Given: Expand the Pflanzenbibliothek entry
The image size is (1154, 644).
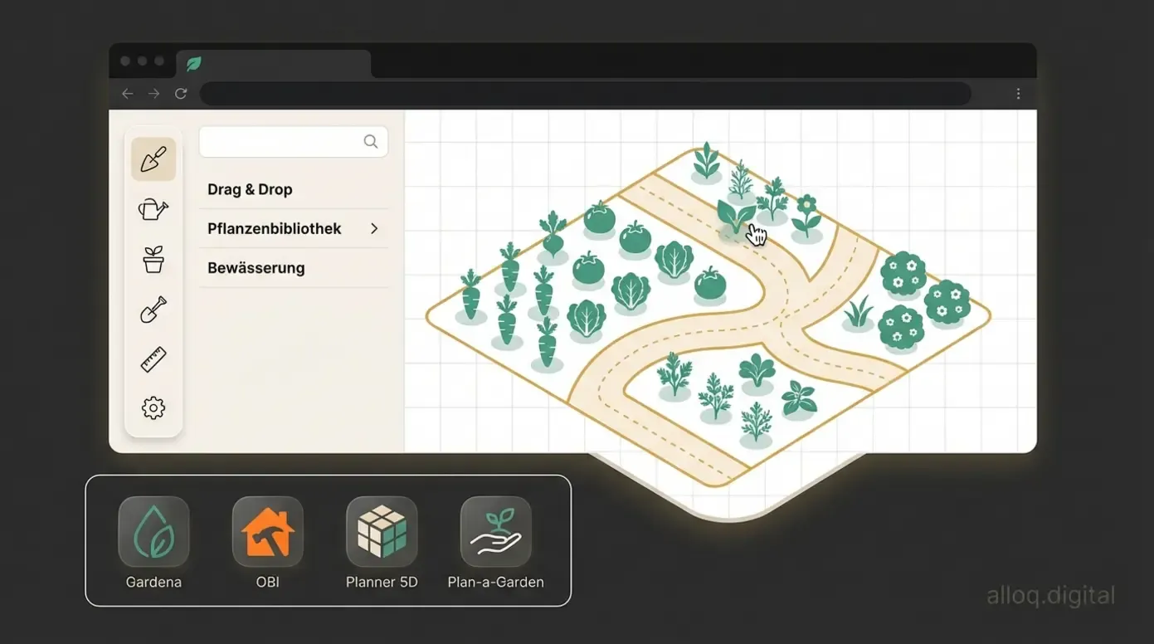Looking at the screenshot, I should point(274,228).
